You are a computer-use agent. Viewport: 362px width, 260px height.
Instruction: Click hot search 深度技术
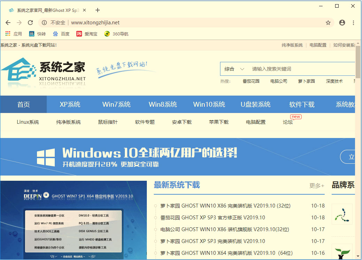334,81
